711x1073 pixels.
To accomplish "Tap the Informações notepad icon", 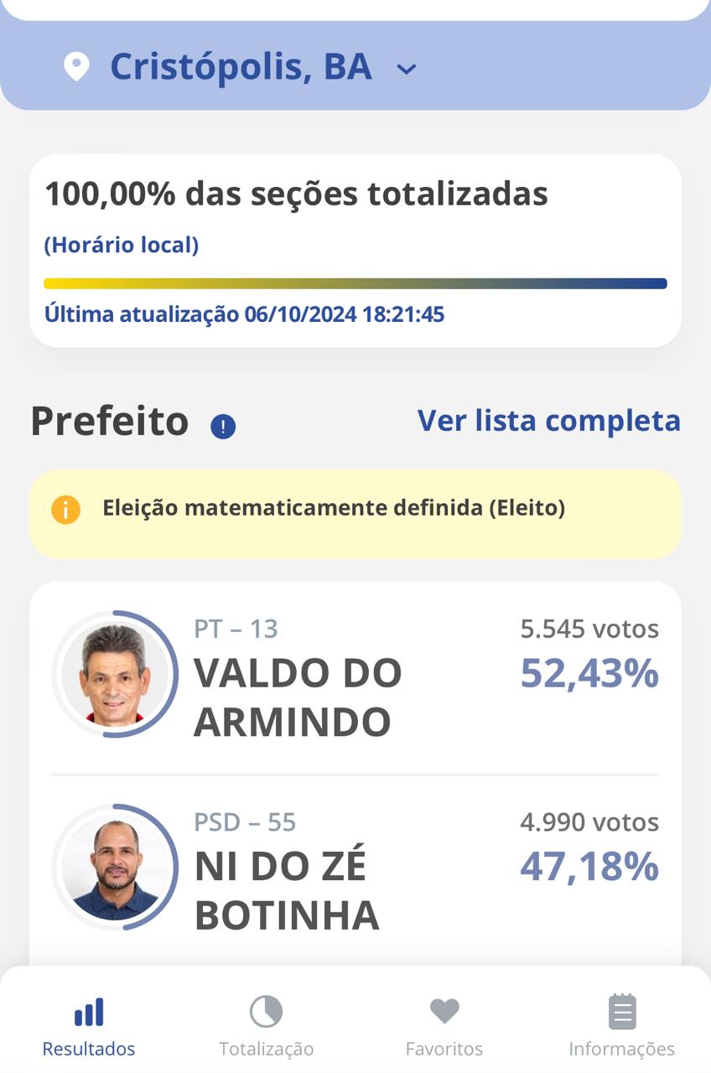I will pyautogui.click(x=621, y=1012).
